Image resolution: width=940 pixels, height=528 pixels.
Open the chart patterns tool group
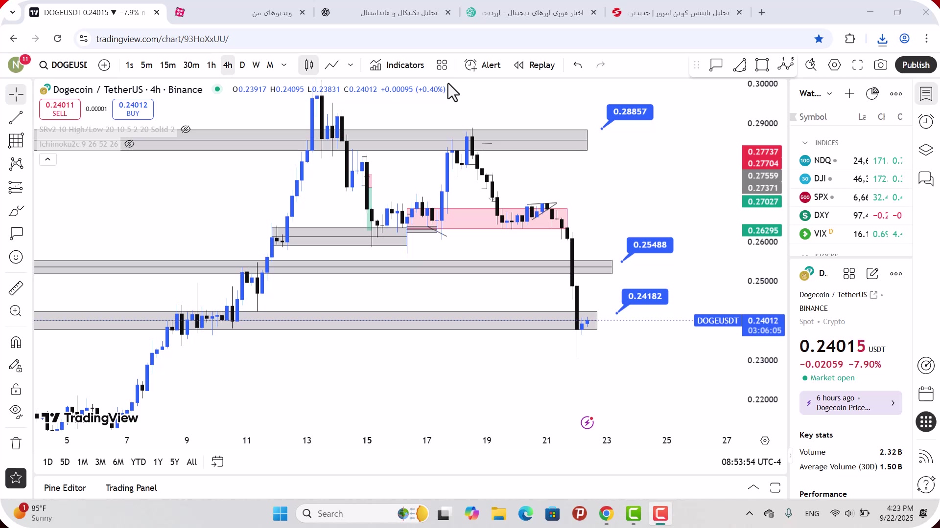click(16, 164)
